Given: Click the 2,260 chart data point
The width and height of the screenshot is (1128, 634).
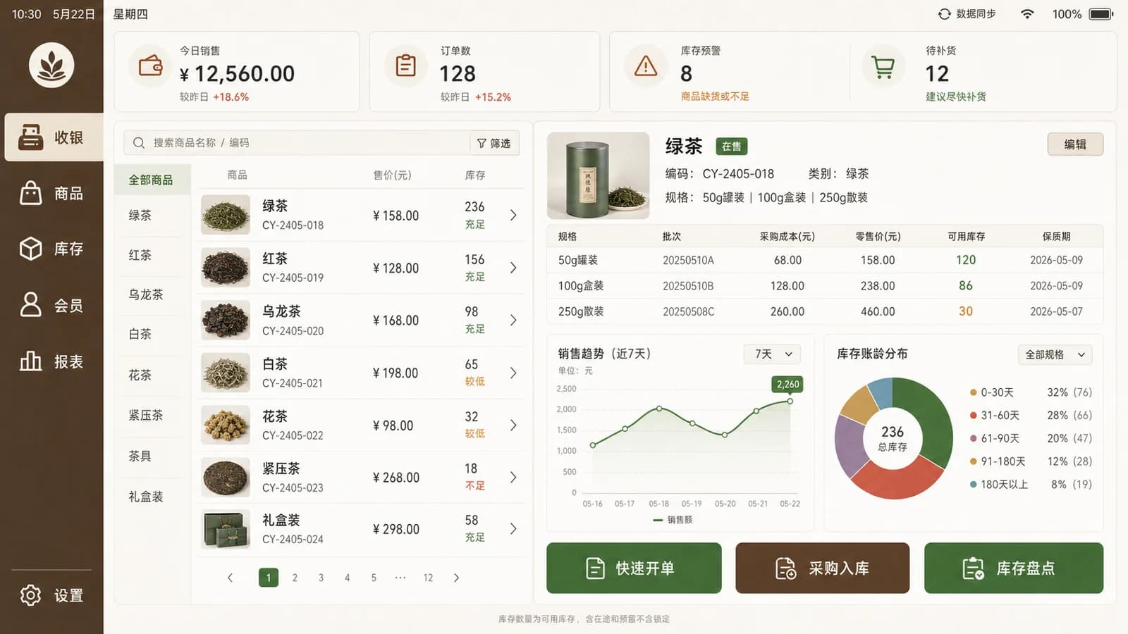Looking at the screenshot, I should point(790,401).
